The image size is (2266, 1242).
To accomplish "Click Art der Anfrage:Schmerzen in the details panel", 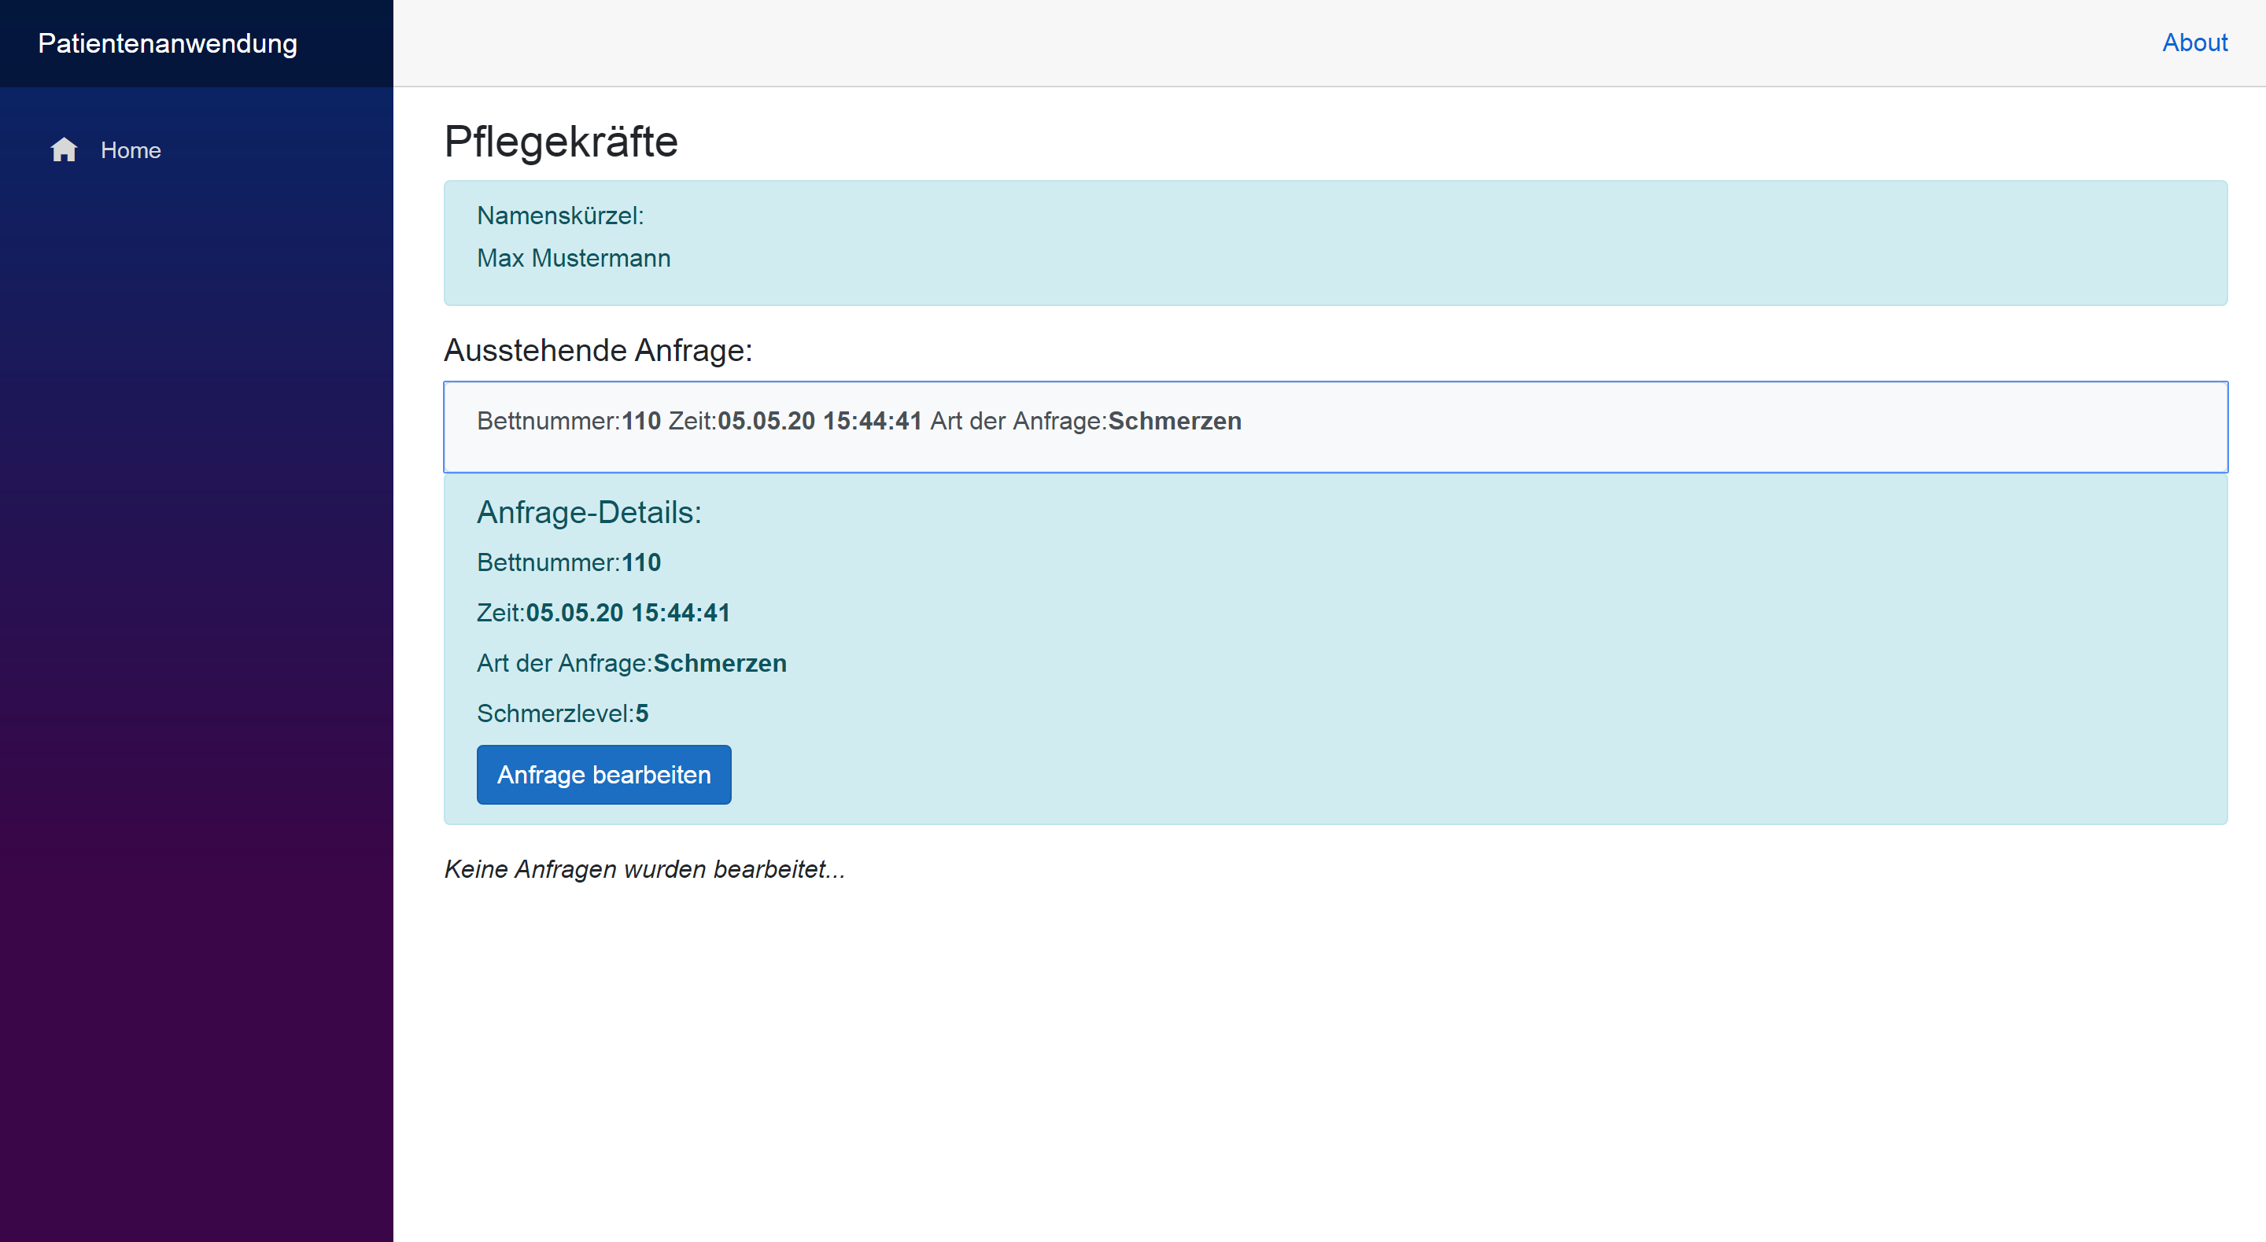I will pos(632,662).
